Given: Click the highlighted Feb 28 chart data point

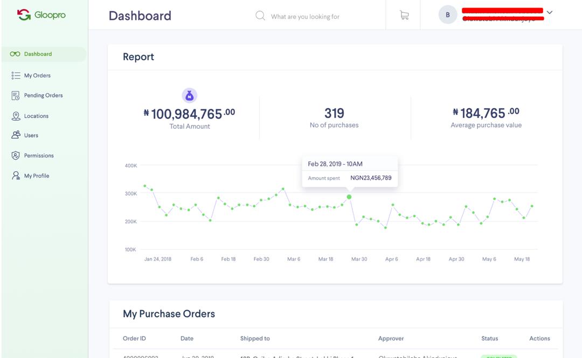Looking at the screenshot, I should [349, 197].
